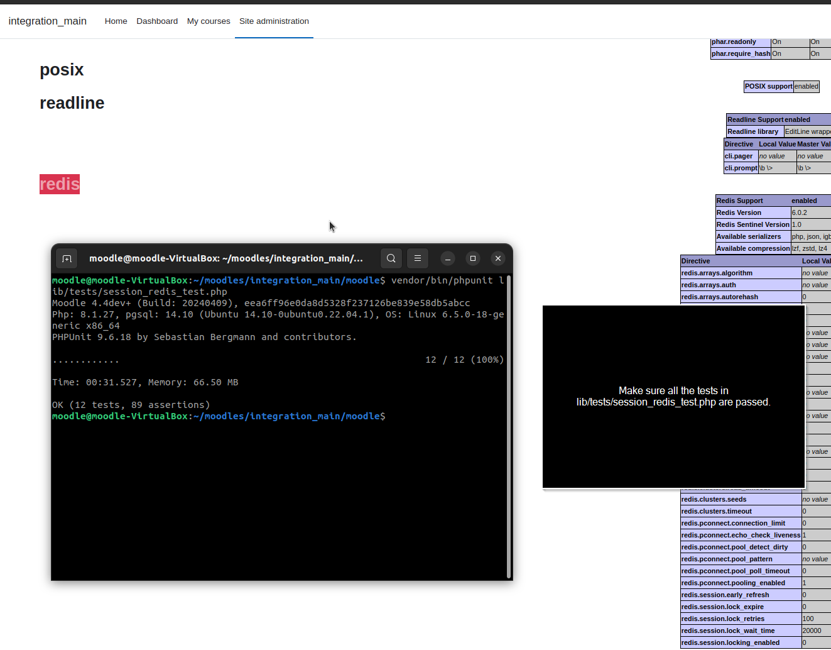Click the 'Make sure all the tests' overlay message
This screenshot has height=650, width=831.
pyautogui.click(x=673, y=396)
